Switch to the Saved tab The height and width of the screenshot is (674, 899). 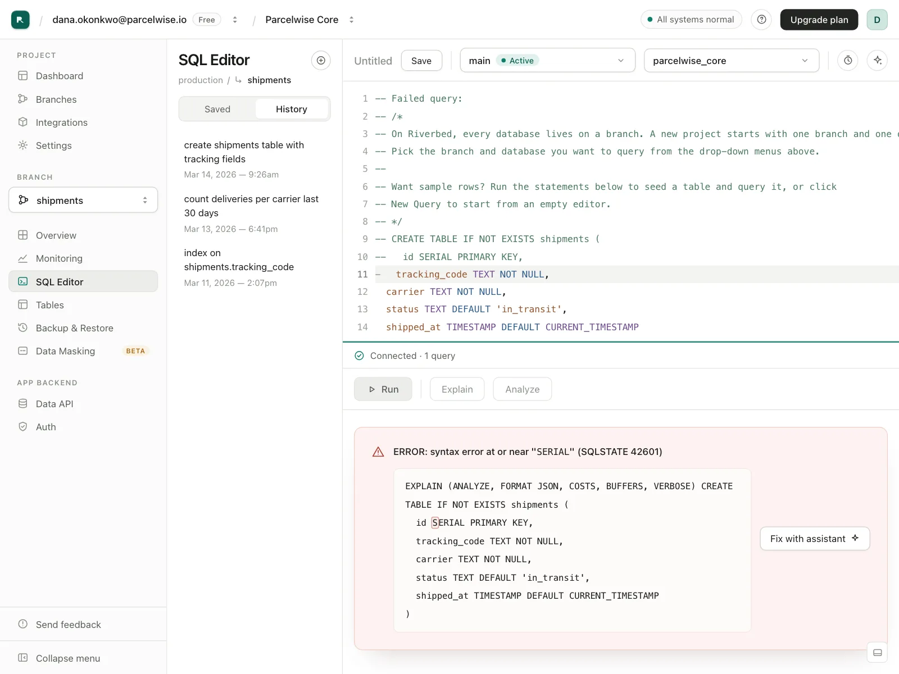tap(217, 109)
